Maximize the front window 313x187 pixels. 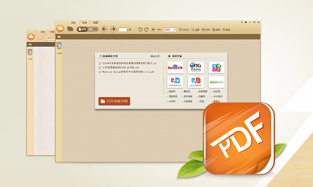(x=254, y=22)
